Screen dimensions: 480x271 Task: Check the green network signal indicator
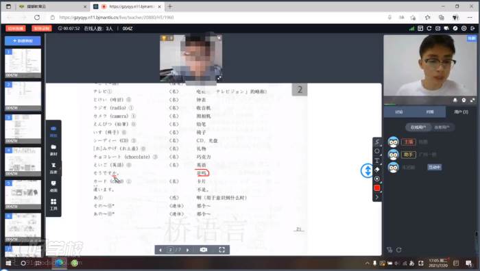click(411, 29)
